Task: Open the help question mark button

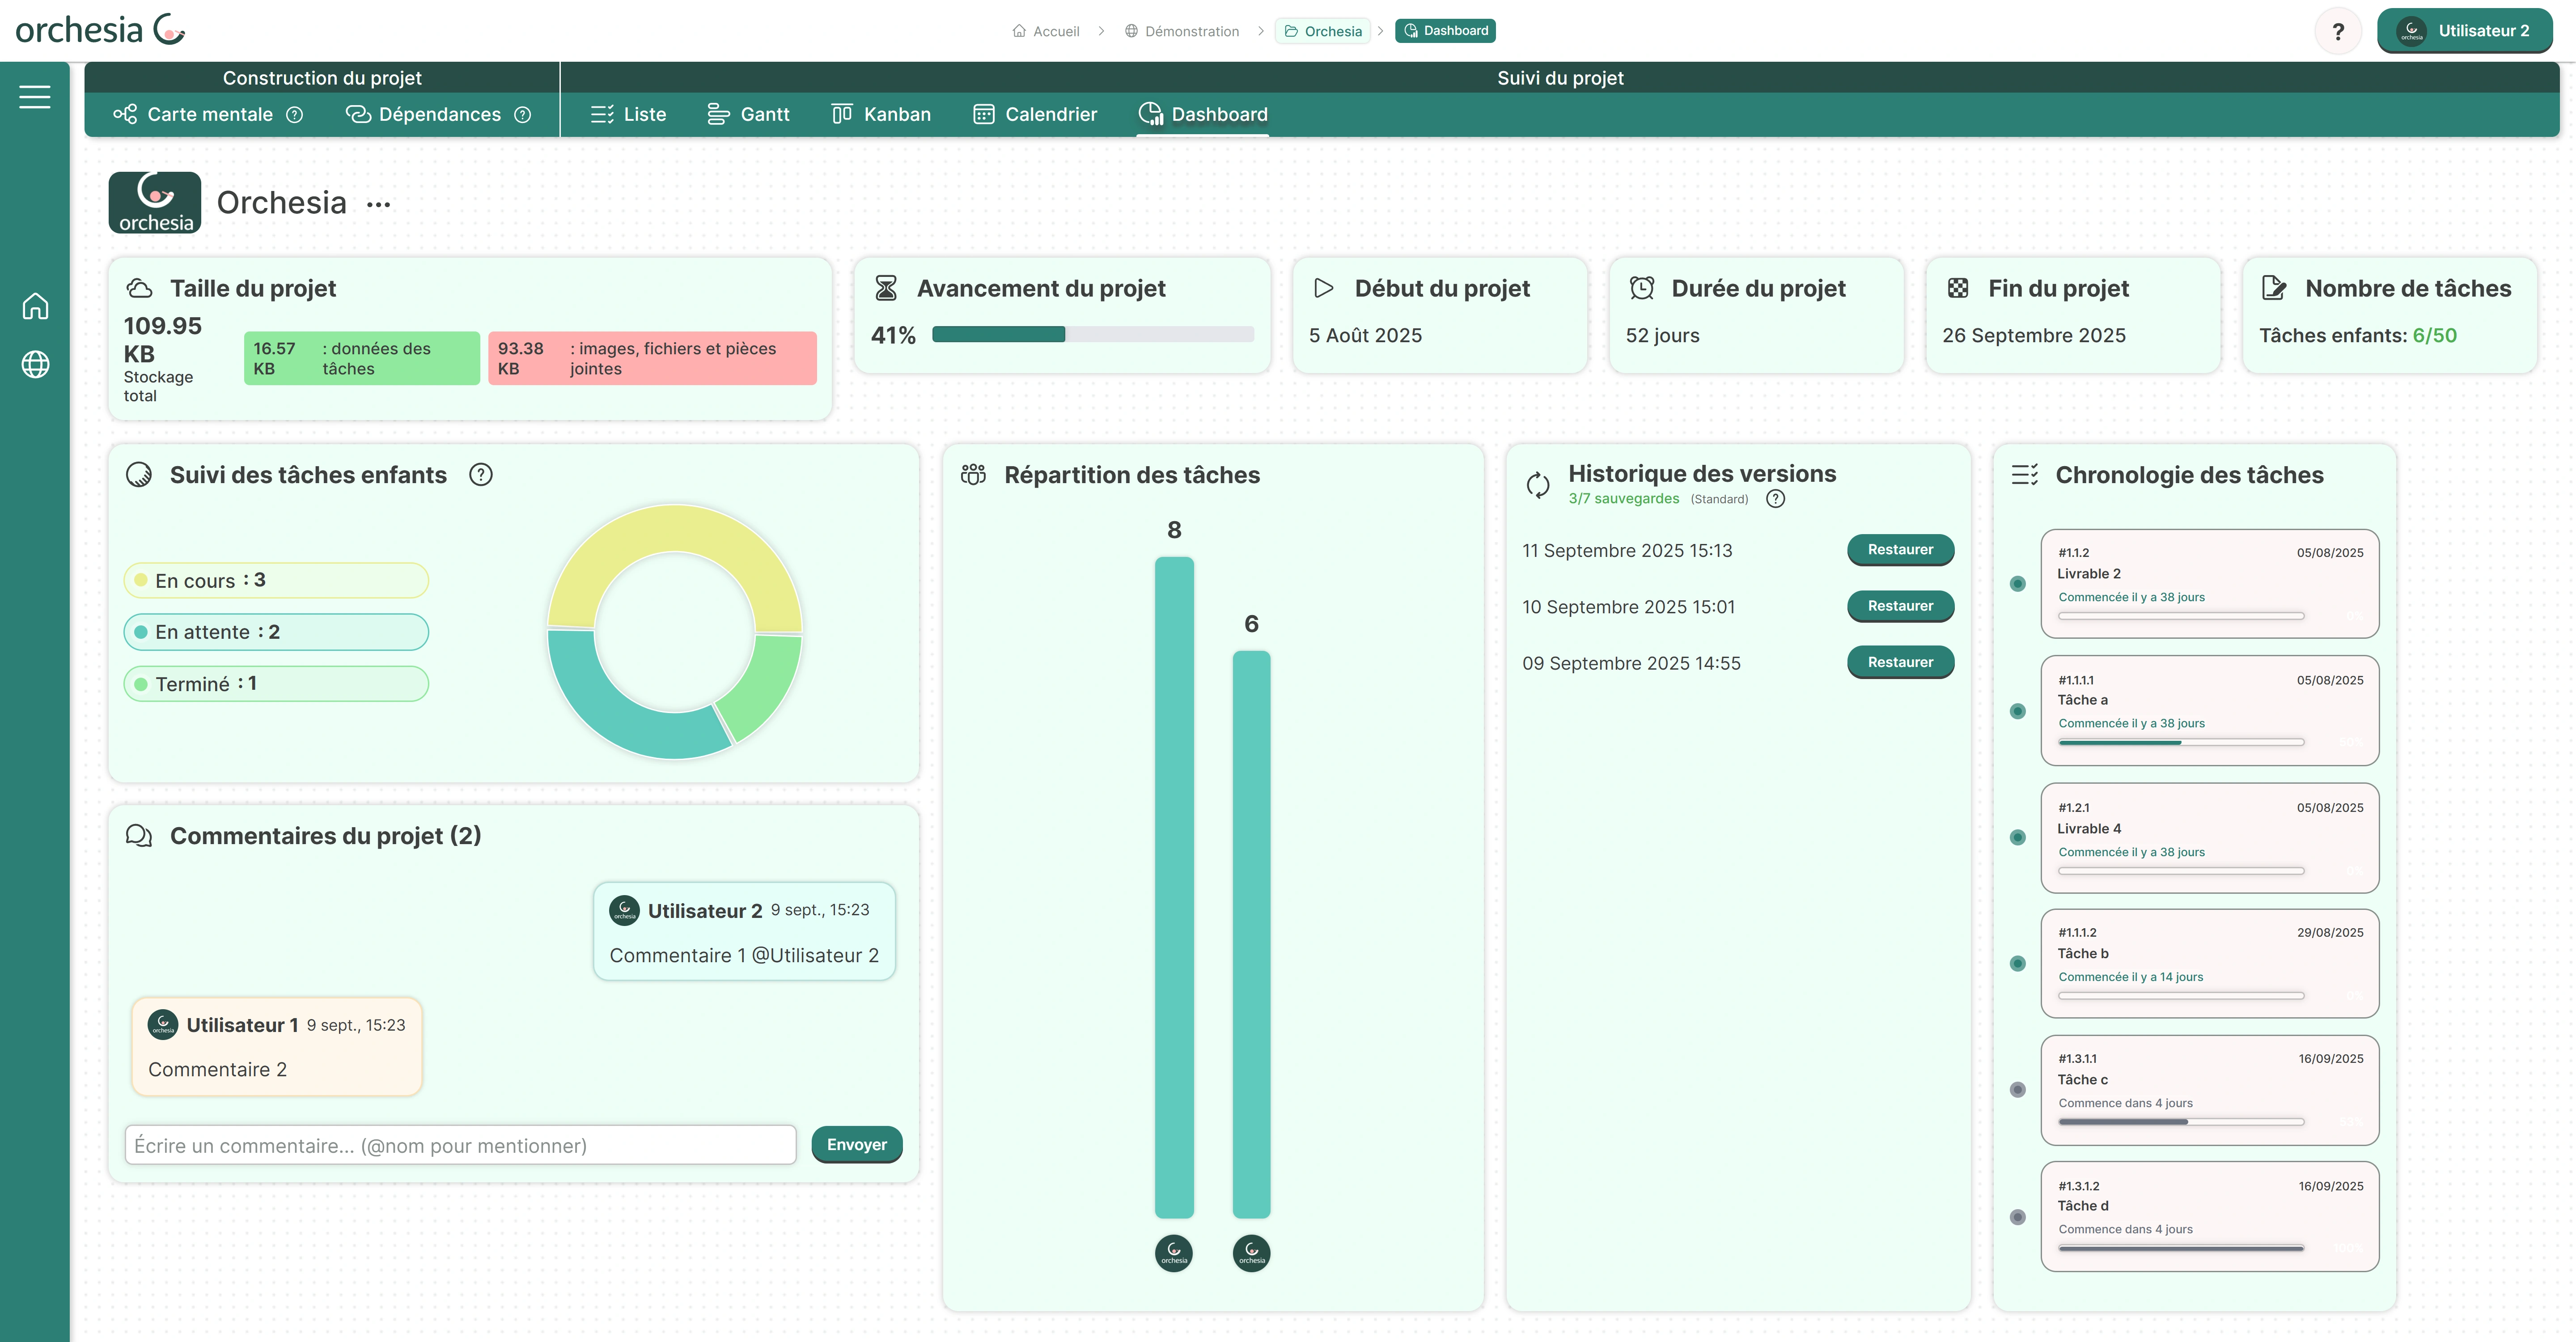Action: [2337, 31]
